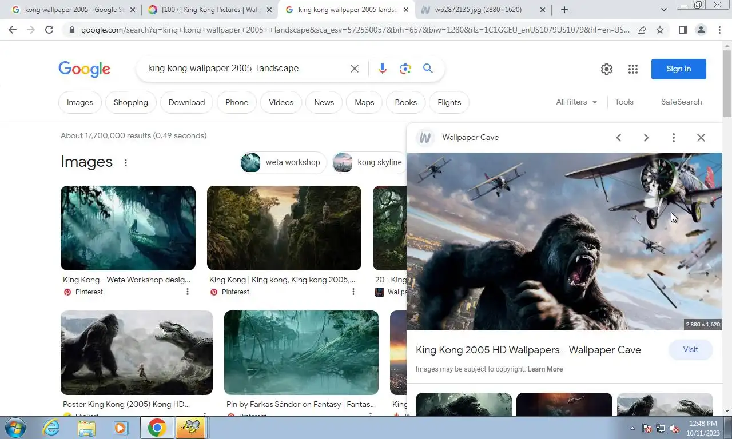
Task: Refine by weta workshop chip
Action: [x=283, y=163]
